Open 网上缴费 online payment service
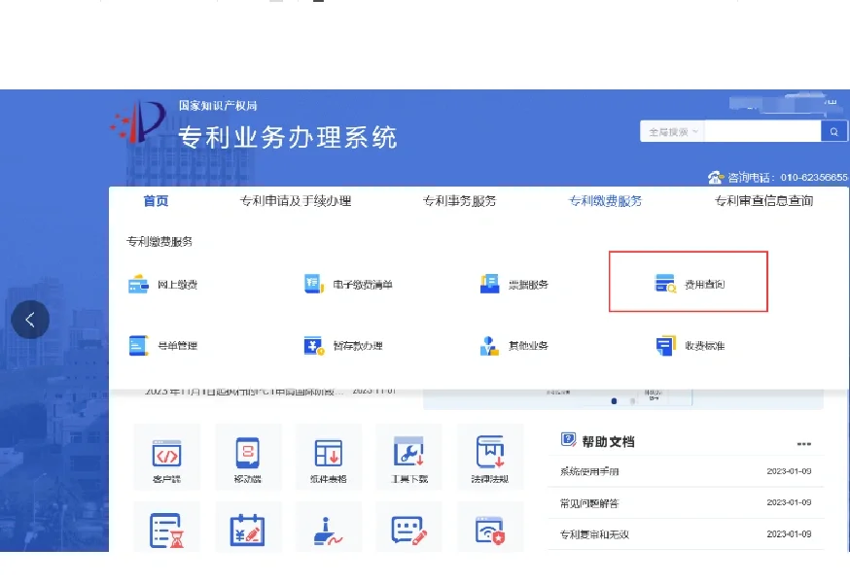Viewport: 850px width, 583px height. click(x=163, y=285)
